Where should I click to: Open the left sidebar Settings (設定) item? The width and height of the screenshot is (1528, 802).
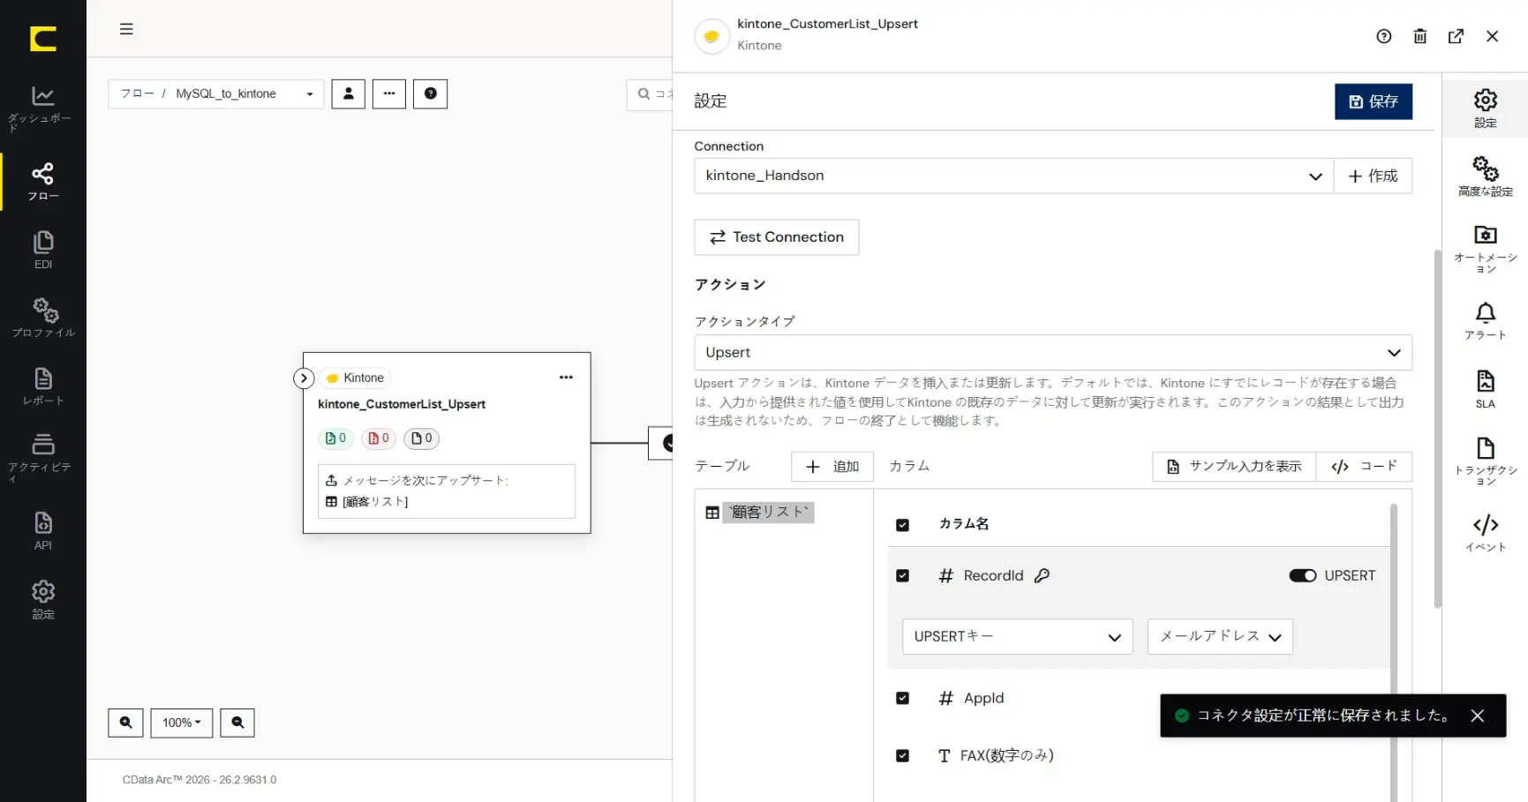click(42, 600)
